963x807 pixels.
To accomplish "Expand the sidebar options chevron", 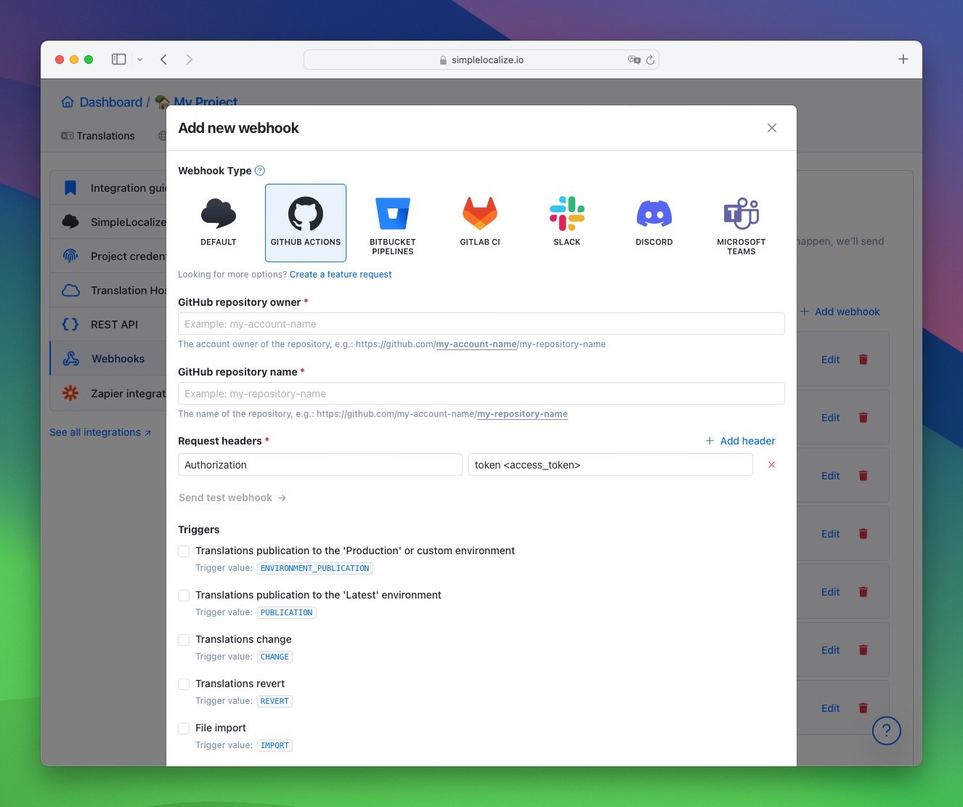I will (140, 60).
